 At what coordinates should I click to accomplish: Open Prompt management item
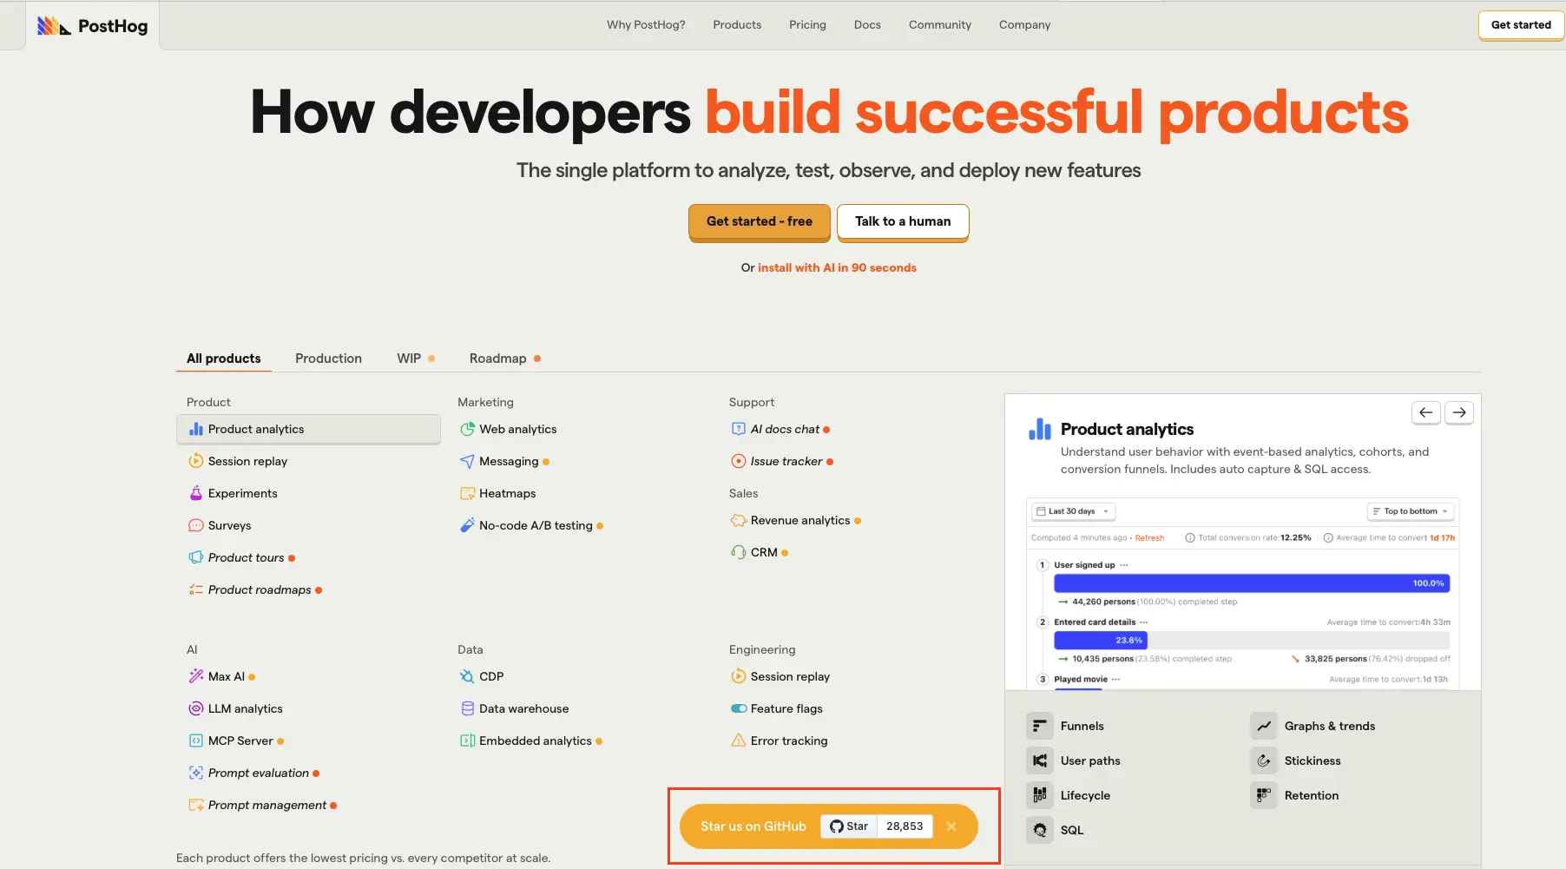point(263,805)
